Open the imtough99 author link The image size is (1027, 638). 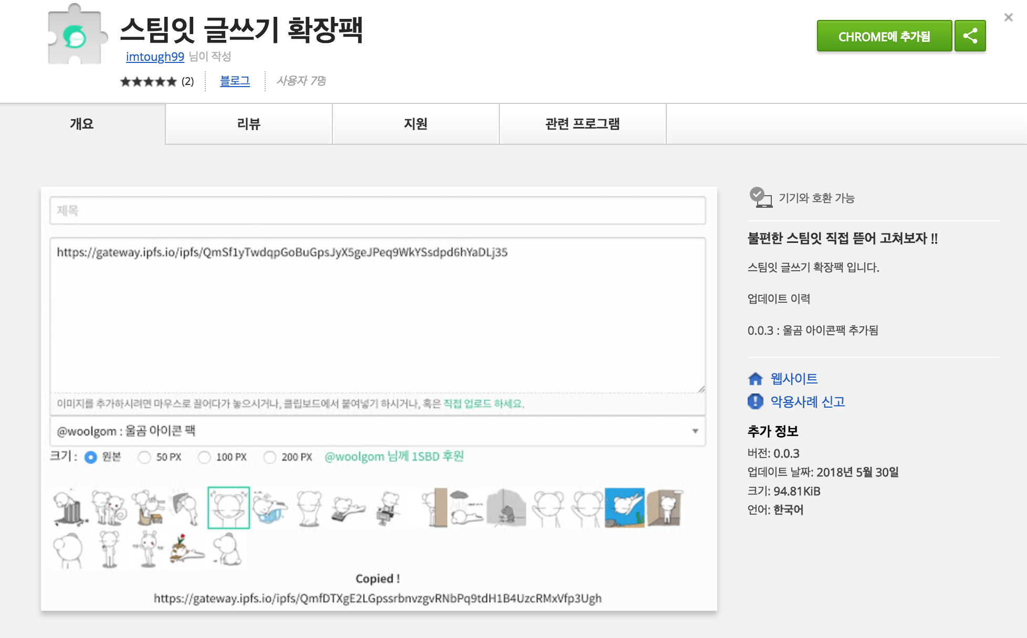(155, 57)
